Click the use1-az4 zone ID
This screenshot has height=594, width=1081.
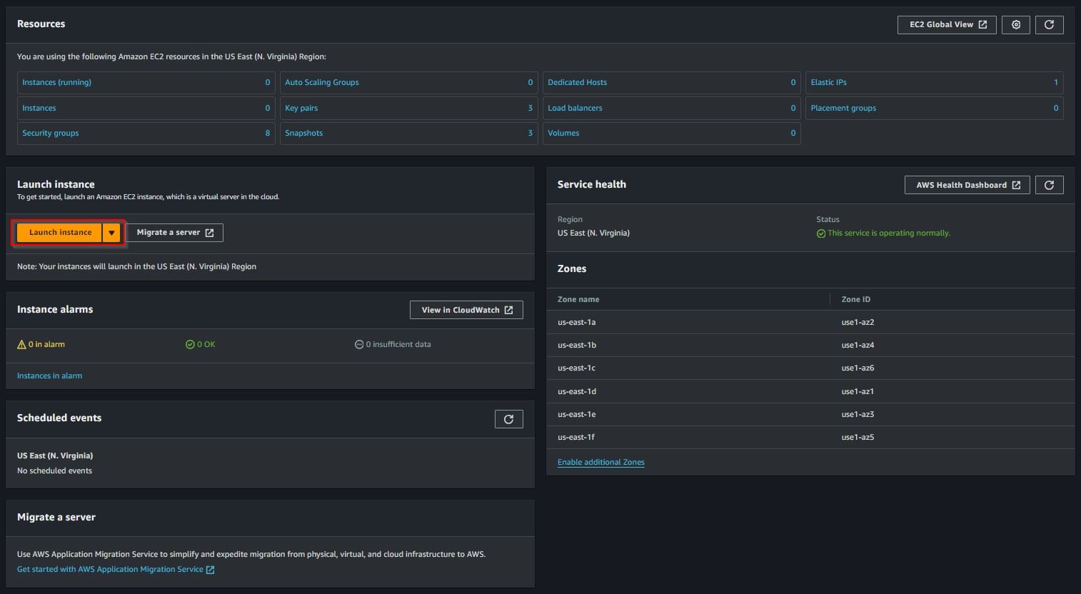click(858, 345)
